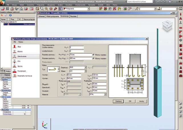Screen dimensions: 183x130
Task: Click the connection verification checkmark icon
Action: 130,9
